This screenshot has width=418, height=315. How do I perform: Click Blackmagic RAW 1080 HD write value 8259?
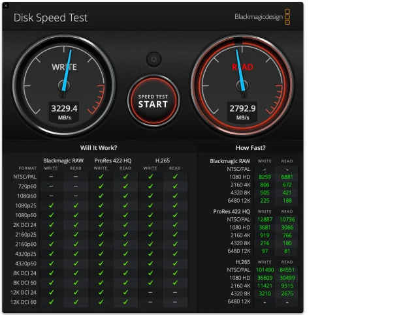pyautogui.click(x=265, y=177)
